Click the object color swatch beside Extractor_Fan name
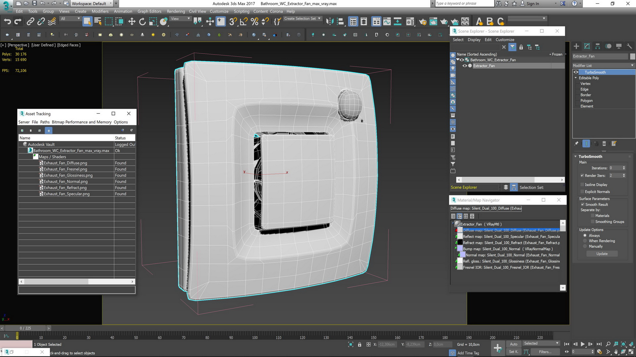636x357 pixels. click(632, 56)
